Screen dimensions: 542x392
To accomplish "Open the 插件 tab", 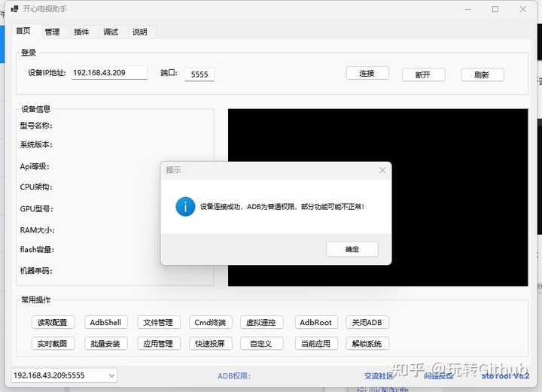I will (81, 32).
